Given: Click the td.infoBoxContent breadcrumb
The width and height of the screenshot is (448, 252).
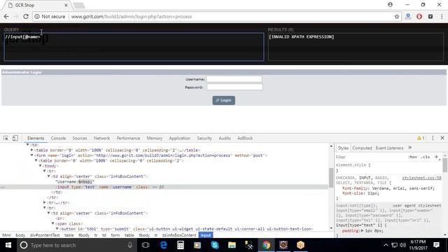Looking at the screenshot, I should (x=179, y=235).
